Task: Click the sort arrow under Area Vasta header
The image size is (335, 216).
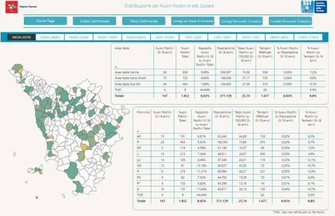Action: 116,67
